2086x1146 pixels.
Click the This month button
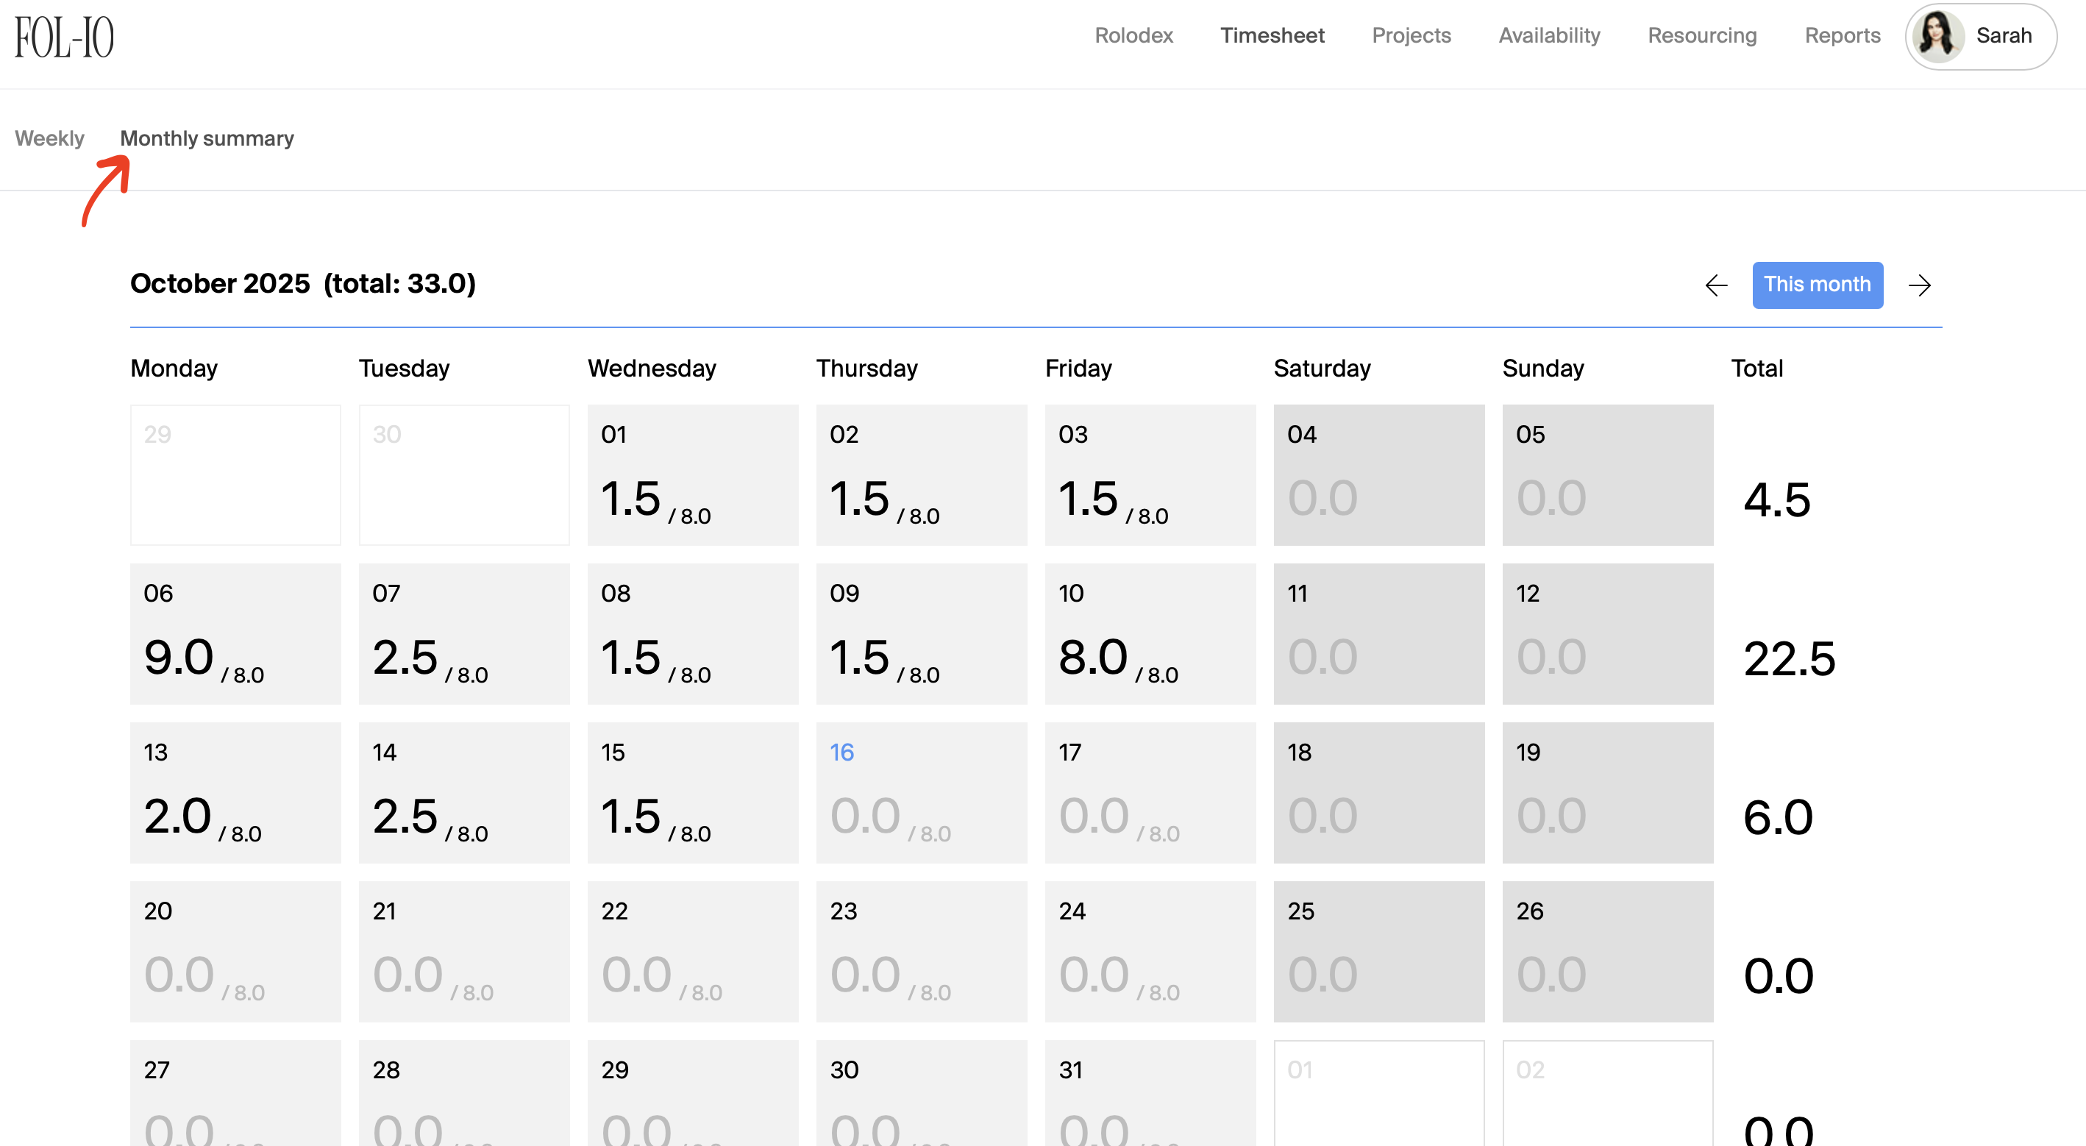[x=1817, y=285]
